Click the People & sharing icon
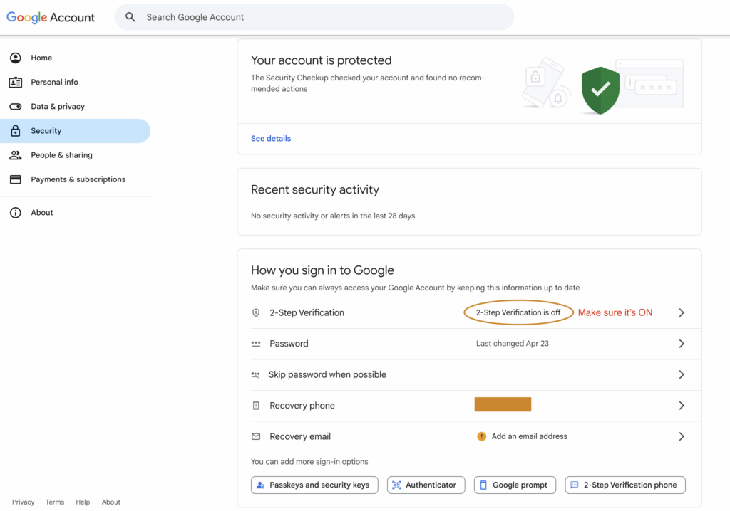This screenshot has height=511, width=730. (16, 155)
